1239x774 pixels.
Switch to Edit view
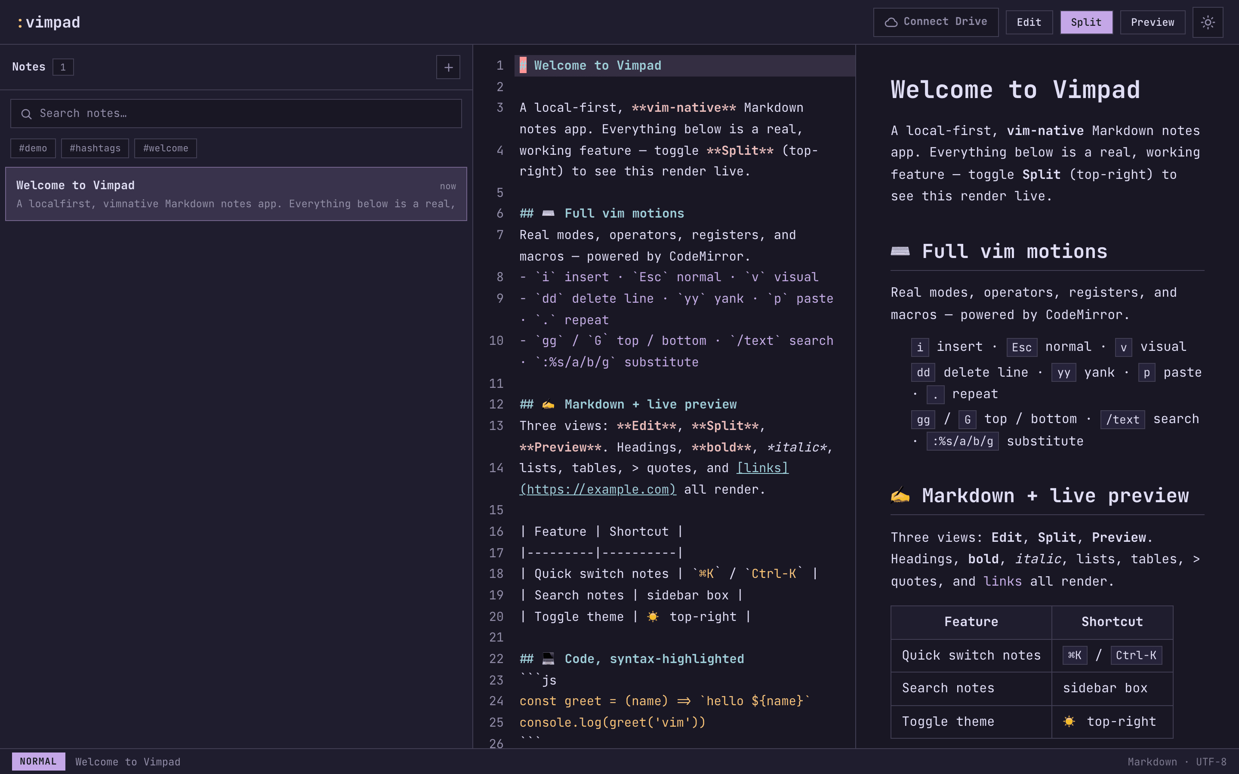1029,22
